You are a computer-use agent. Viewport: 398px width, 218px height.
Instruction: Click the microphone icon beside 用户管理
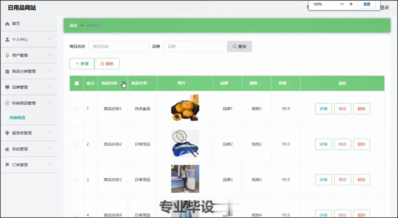click(7, 56)
